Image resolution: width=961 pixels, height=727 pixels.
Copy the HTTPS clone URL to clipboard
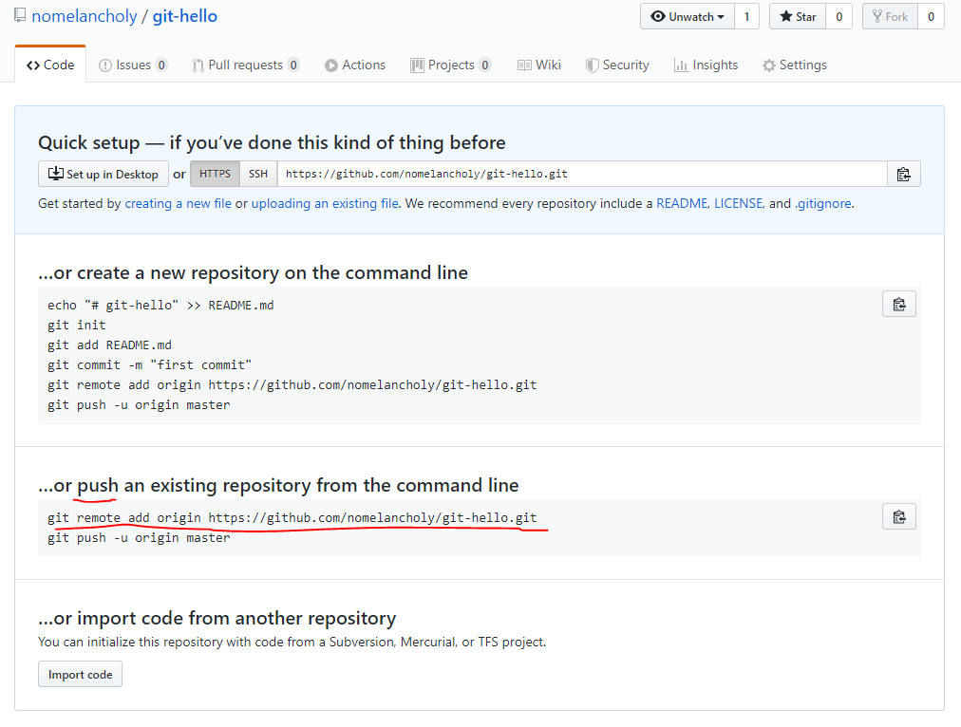(x=903, y=174)
